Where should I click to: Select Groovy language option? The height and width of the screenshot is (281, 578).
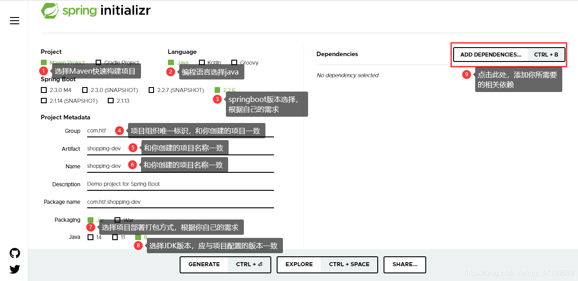(x=245, y=63)
